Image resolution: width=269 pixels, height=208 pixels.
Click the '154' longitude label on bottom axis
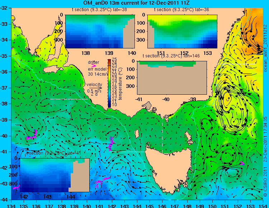pos(263,206)
